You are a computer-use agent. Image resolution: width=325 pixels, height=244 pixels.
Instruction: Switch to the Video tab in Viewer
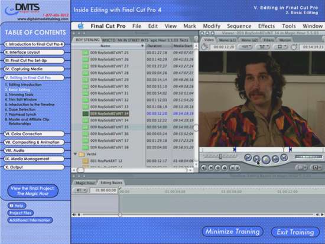click(209, 40)
